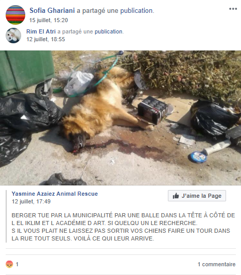Visit Yasmine Azaiez Animal Rescue page
241x275 pixels.
55,194
